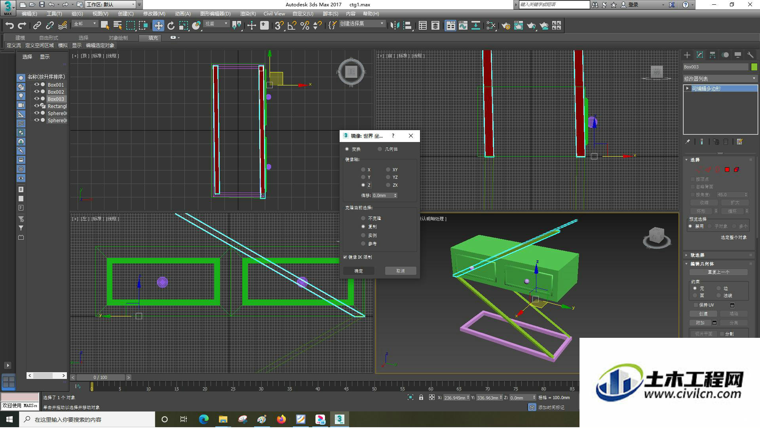Switch to the Create command panel
760x428 pixels.
(687, 55)
